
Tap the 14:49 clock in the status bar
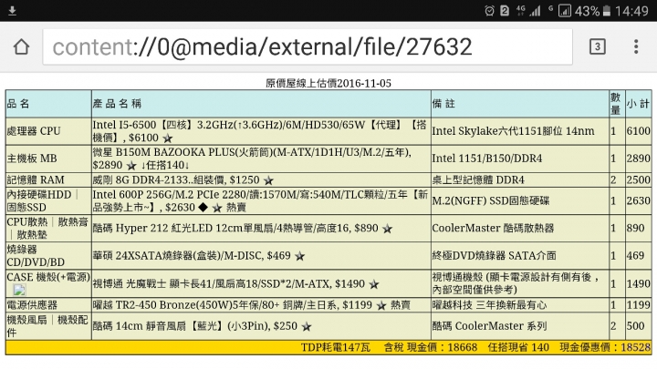(x=631, y=11)
